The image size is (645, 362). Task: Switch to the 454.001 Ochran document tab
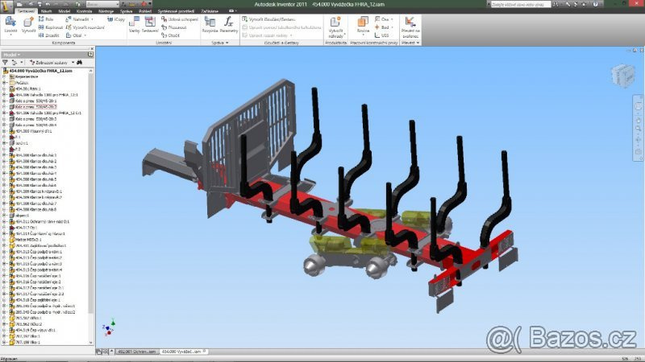(136, 352)
